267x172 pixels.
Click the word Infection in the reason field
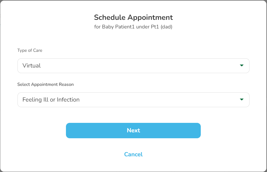pos(68,100)
